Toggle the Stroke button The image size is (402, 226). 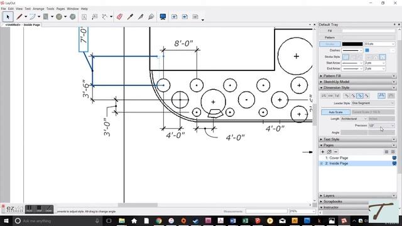click(330, 44)
